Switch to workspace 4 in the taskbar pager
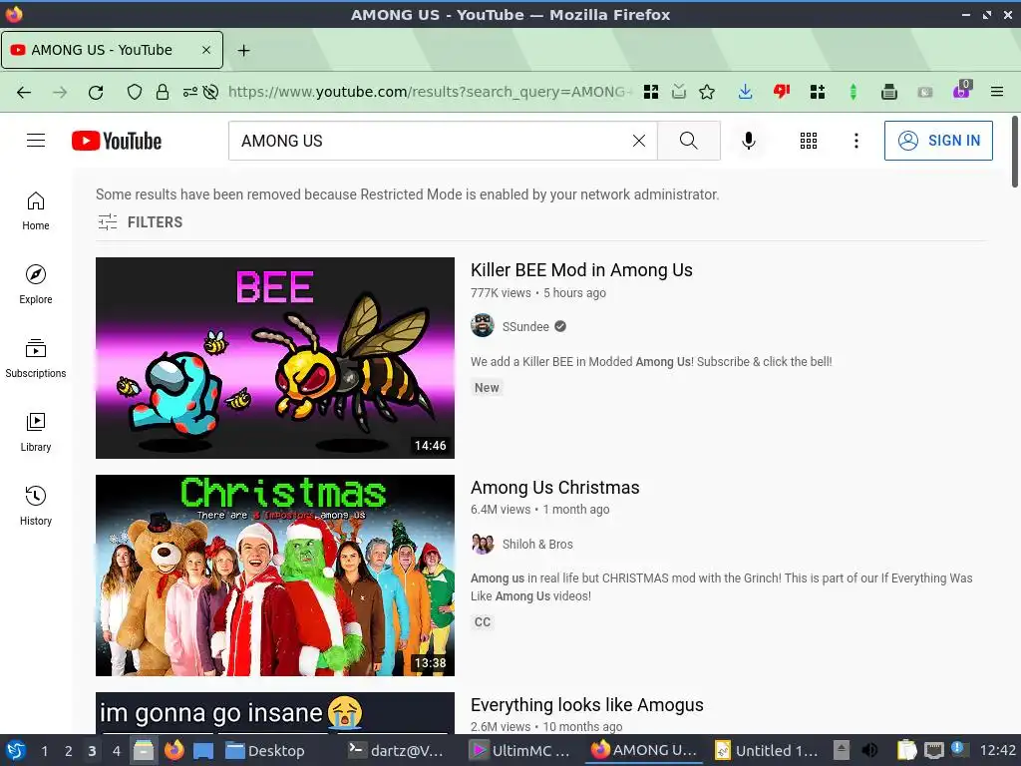This screenshot has width=1021, height=766. coord(117,751)
